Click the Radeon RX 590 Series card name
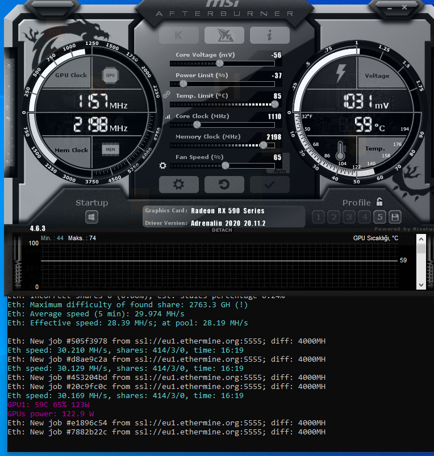This screenshot has width=434, height=456. [x=228, y=211]
